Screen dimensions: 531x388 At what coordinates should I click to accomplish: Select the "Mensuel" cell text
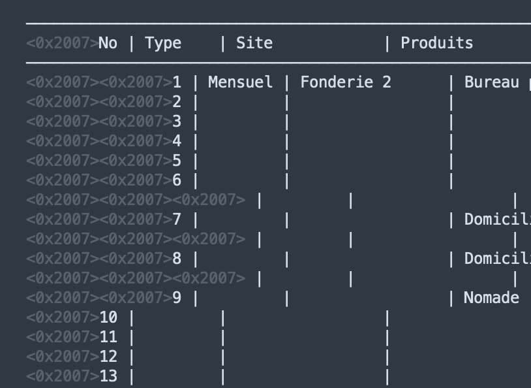pos(241,82)
